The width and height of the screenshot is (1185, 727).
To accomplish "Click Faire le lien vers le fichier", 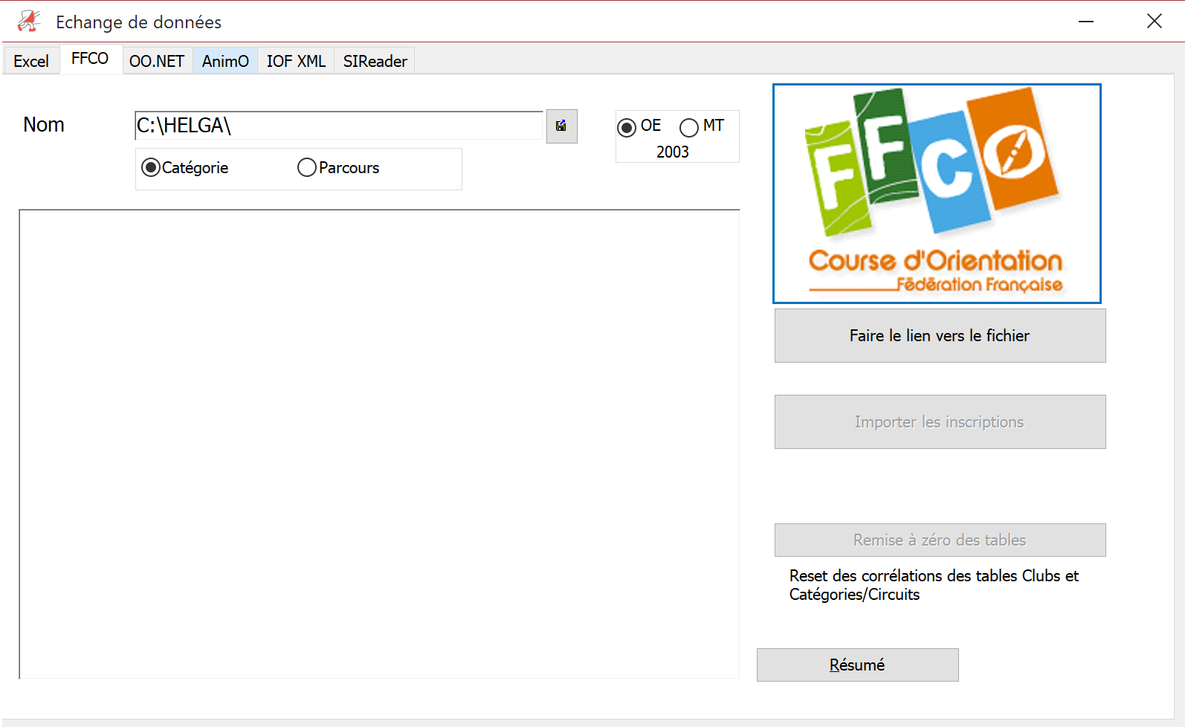I will coord(940,336).
